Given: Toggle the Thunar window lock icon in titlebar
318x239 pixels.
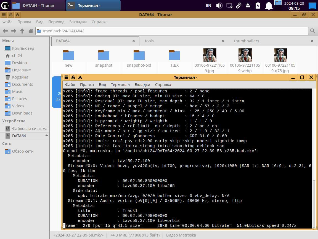Looking at the screenshot, I should (10, 15).
